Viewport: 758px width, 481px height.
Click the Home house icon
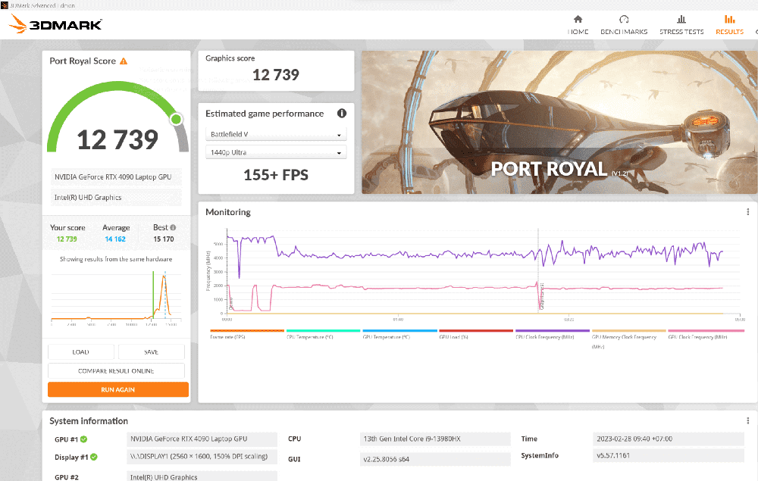tap(578, 20)
